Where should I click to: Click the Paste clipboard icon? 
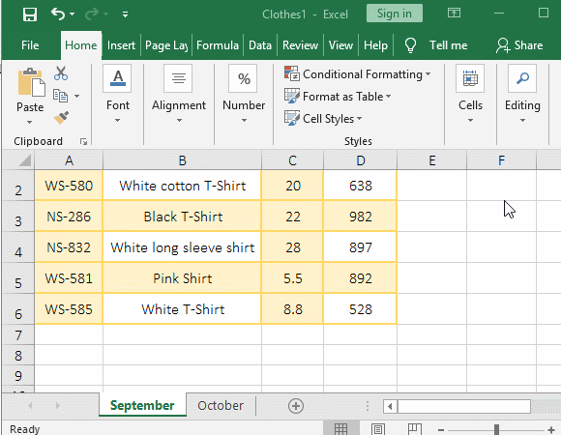(x=31, y=82)
